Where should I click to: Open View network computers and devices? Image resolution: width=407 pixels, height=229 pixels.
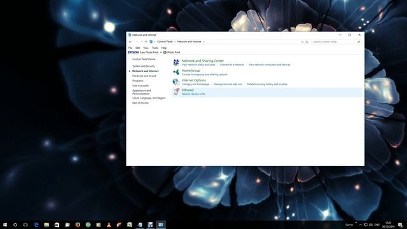[270, 65]
